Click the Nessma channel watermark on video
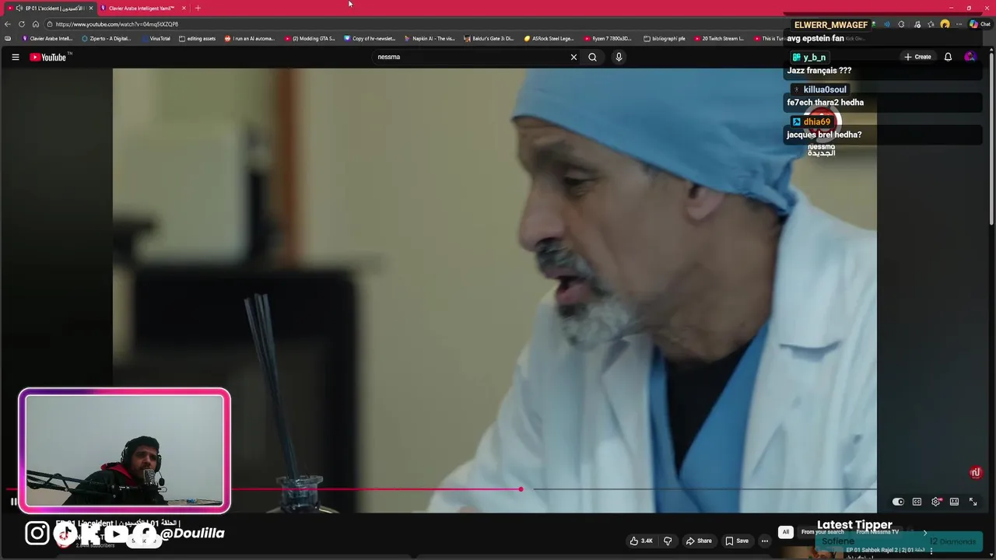The width and height of the screenshot is (996, 560). coord(976,473)
